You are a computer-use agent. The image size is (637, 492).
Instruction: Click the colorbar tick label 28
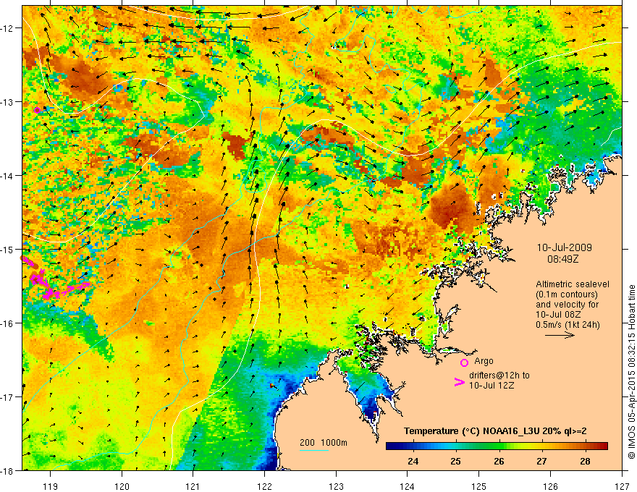click(x=585, y=461)
